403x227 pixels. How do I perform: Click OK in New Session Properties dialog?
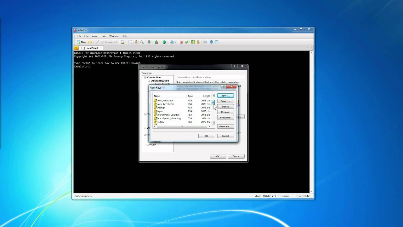click(218, 156)
